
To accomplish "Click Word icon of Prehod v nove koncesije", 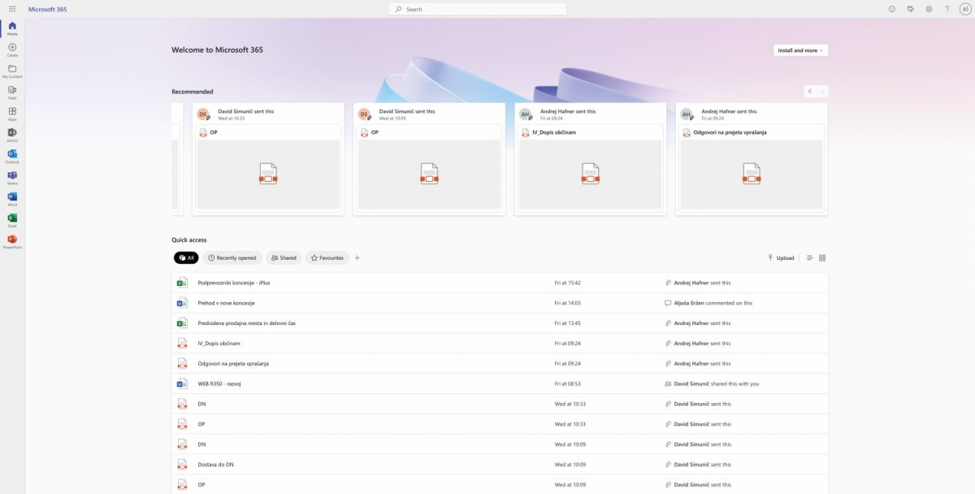I will point(182,303).
